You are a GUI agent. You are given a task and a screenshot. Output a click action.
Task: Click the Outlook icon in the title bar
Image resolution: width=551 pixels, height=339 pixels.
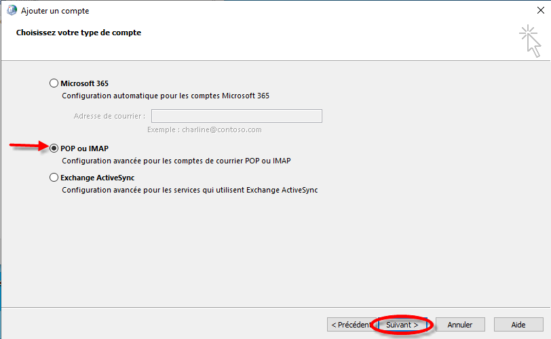click(x=12, y=11)
